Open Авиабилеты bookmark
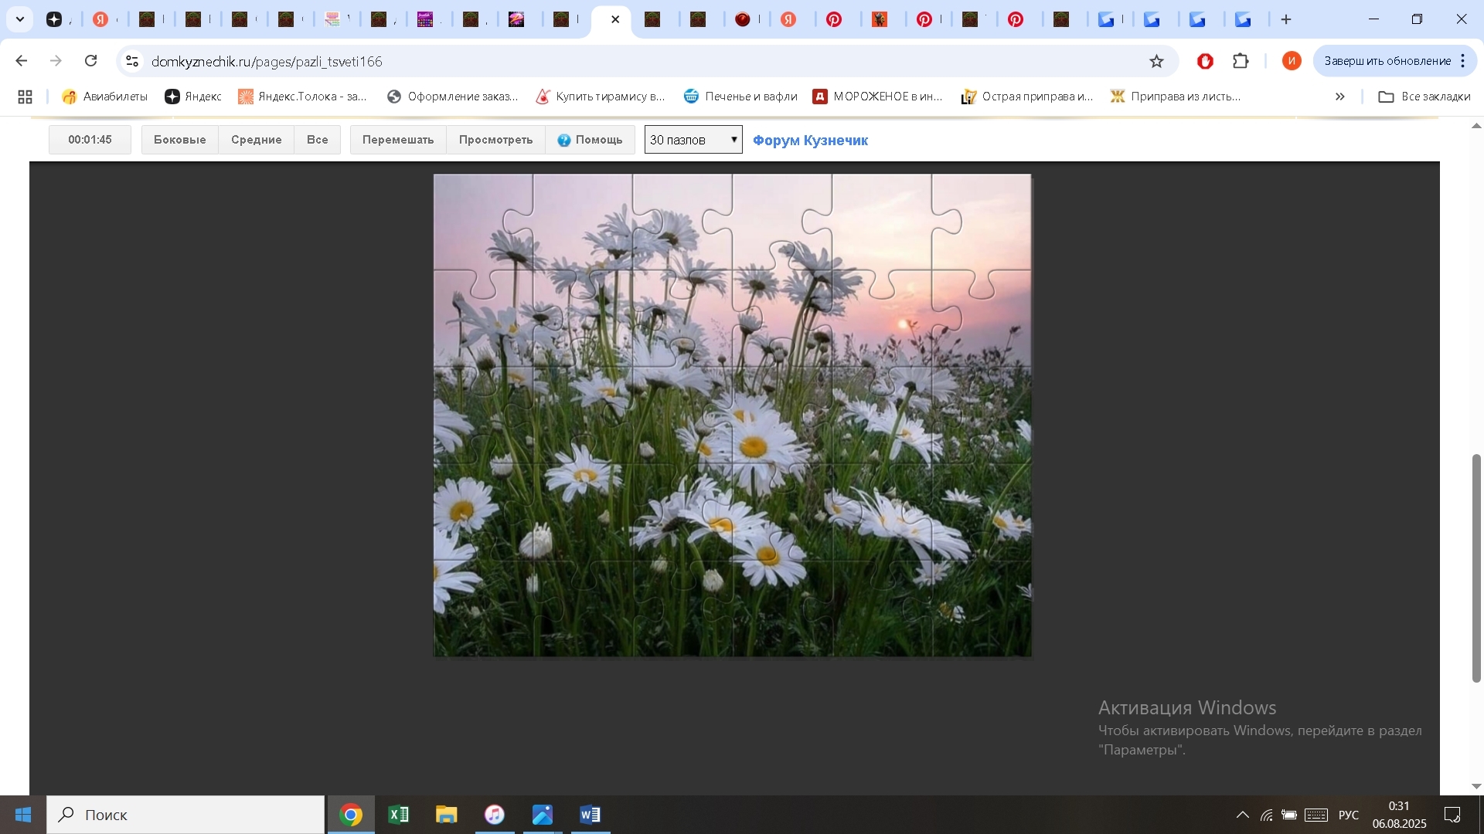Screen dimensions: 1484x834 104,97
